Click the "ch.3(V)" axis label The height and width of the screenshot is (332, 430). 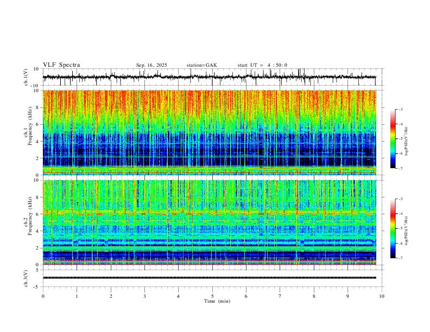tap(26, 278)
